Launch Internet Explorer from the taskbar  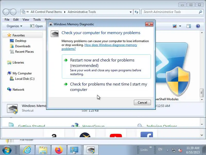pos(27,150)
